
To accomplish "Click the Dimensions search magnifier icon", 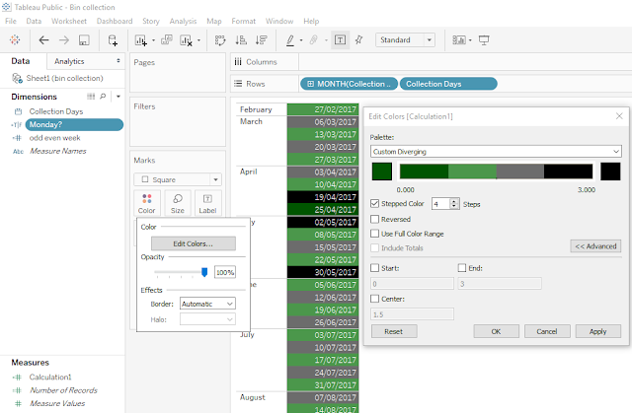I will pos(103,97).
